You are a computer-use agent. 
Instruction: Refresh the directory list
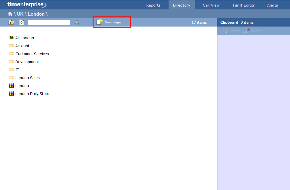pyautogui.click(x=21, y=22)
